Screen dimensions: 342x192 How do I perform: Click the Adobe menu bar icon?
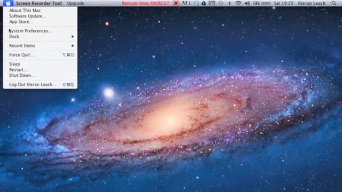(x=186, y=3)
